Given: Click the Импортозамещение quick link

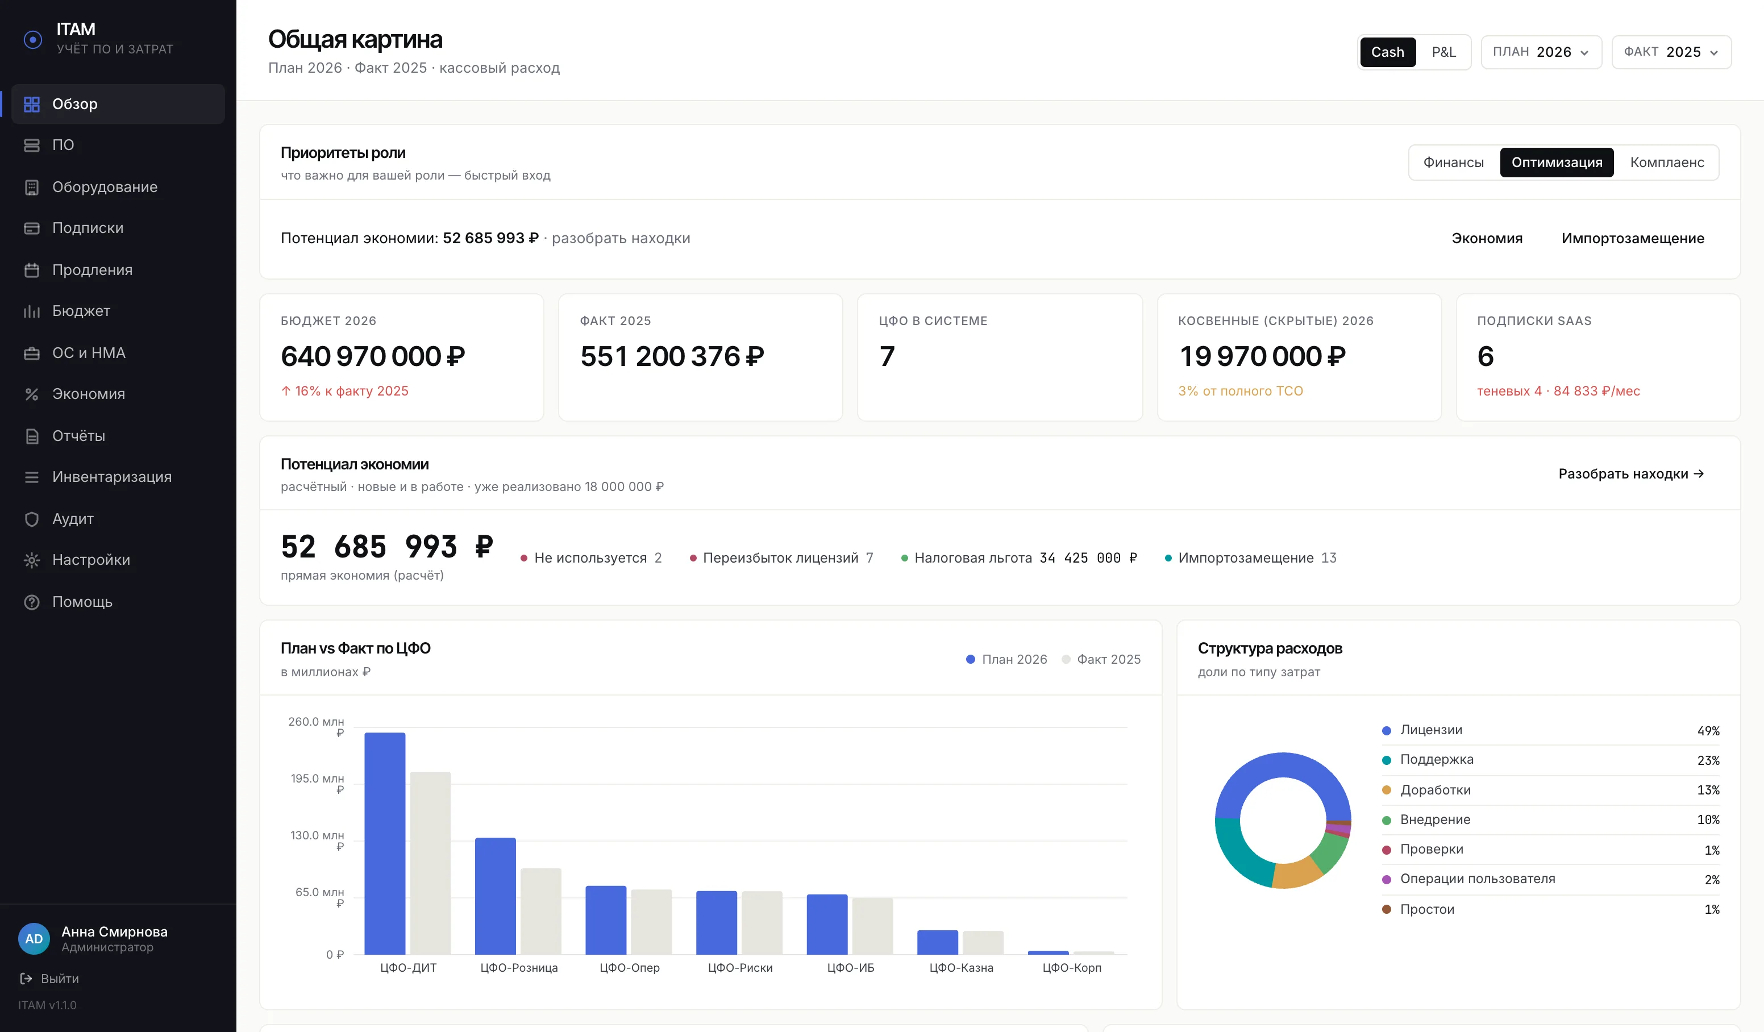Looking at the screenshot, I should 1632,239.
